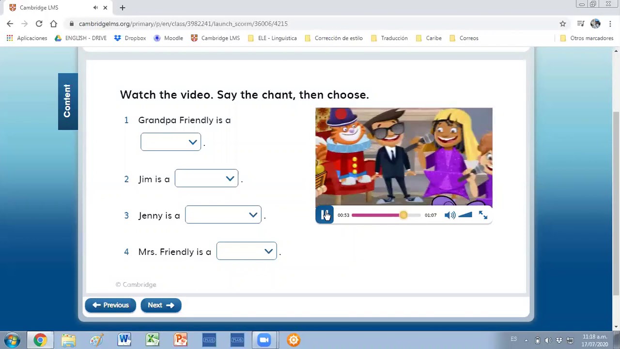The width and height of the screenshot is (620, 349).
Task: Open a new browser tab
Action: [x=123, y=8]
